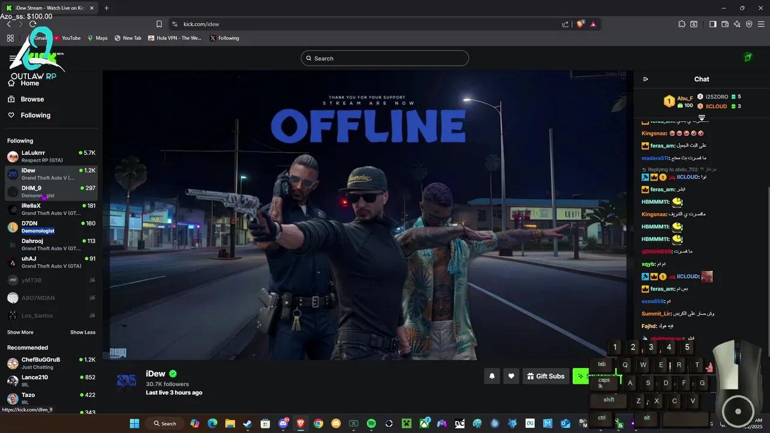The width and height of the screenshot is (770, 433).
Task: Open LaLukrrr channel in Following list
Action: click(51, 156)
